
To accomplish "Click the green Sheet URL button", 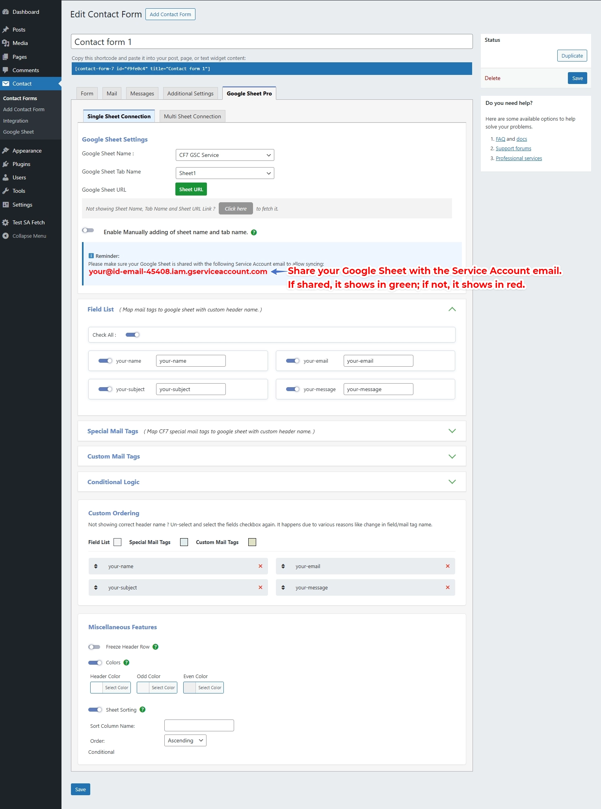I will click(x=191, y=189).
